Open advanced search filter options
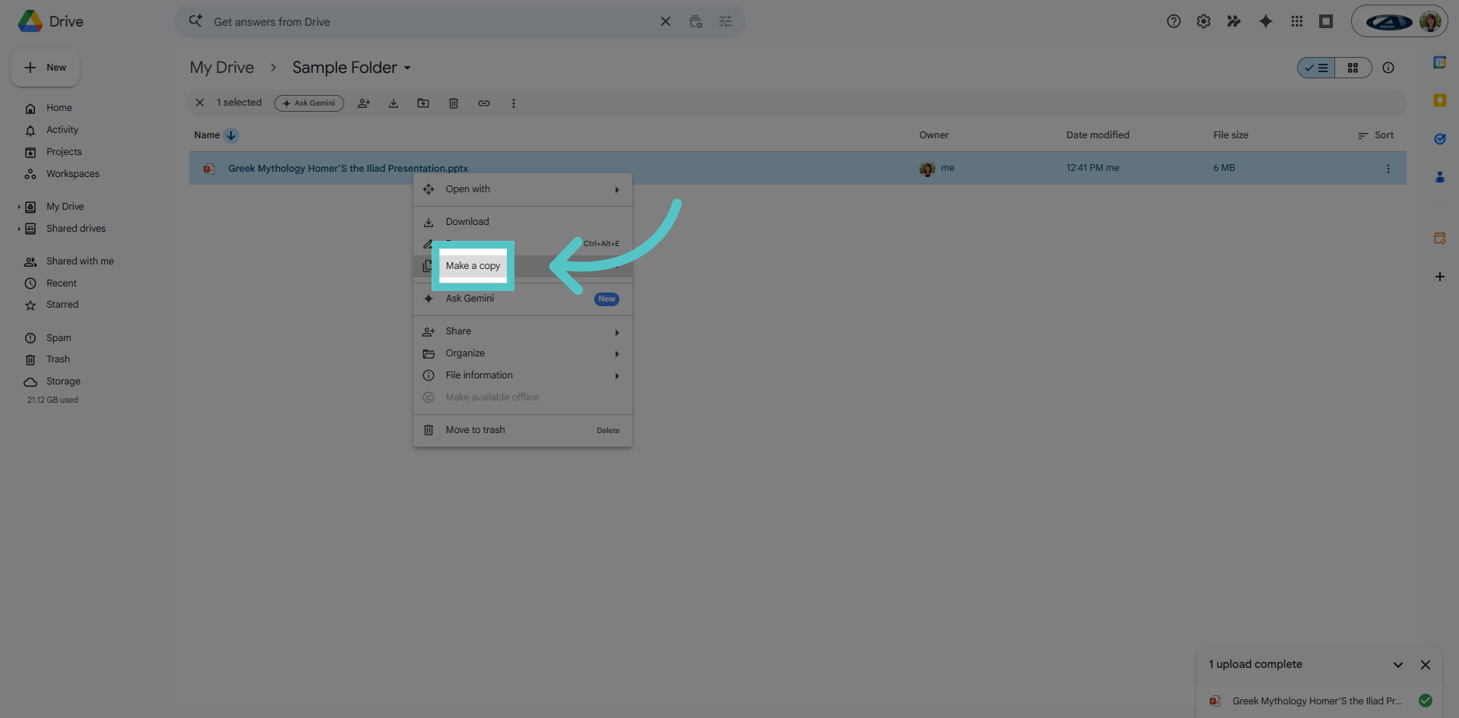Screen dimensions: 1459x718 point(726,21)
